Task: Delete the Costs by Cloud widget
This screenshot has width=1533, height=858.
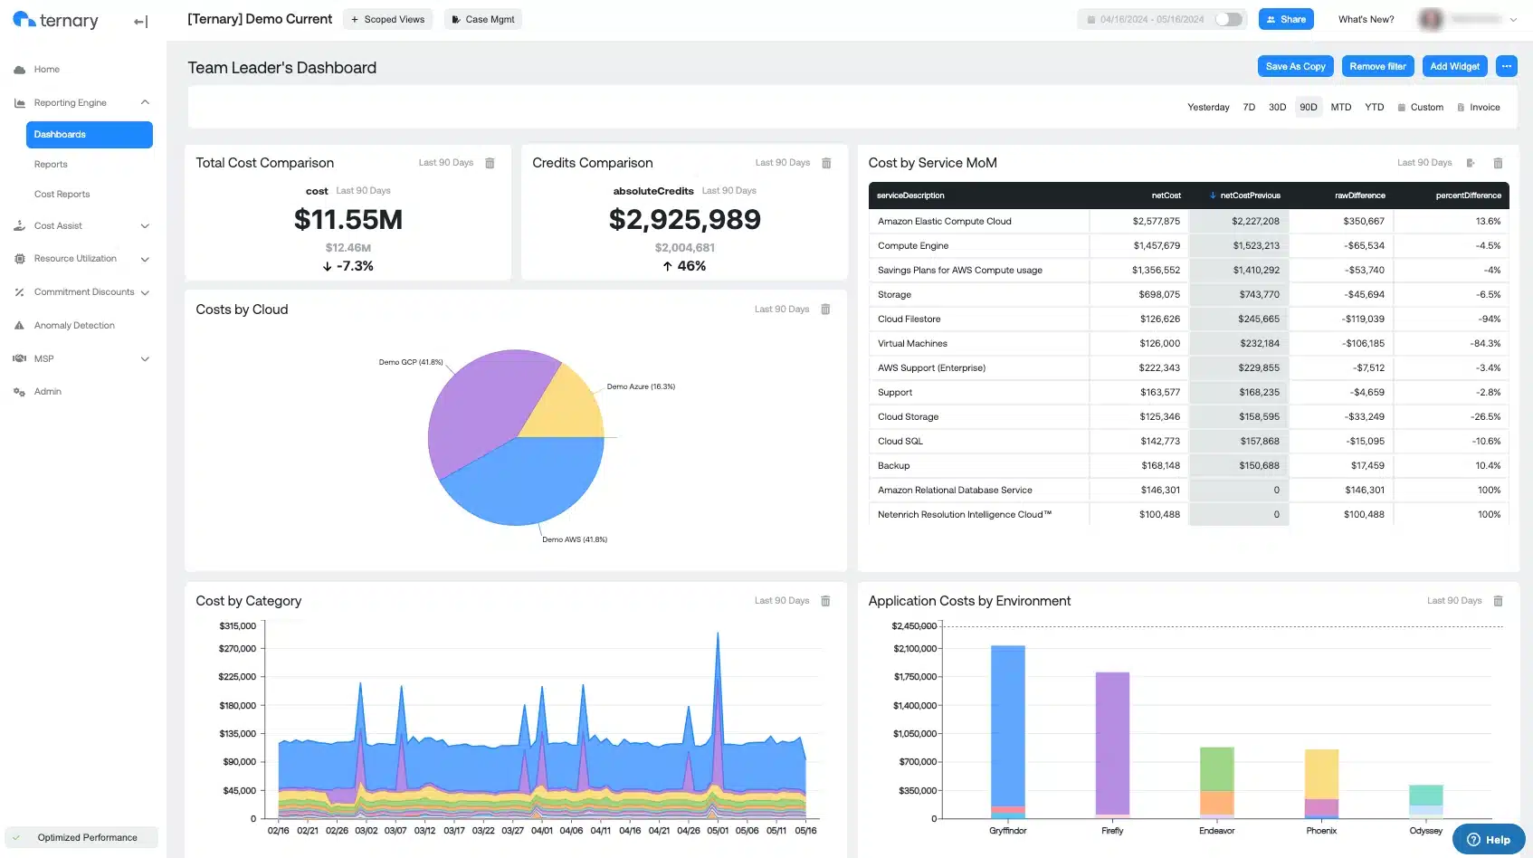Action: coord(825,310)
